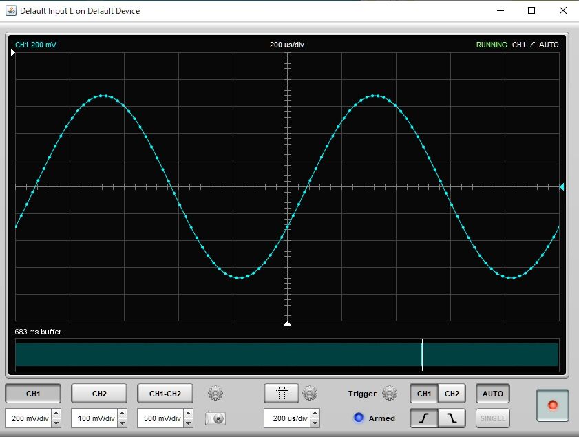579x437 pixels.
Task: Click the blue Armed indicator light
Action: 358,418
